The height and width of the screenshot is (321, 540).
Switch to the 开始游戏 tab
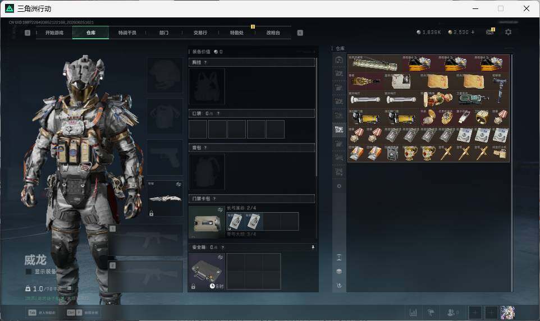(54, 33)
